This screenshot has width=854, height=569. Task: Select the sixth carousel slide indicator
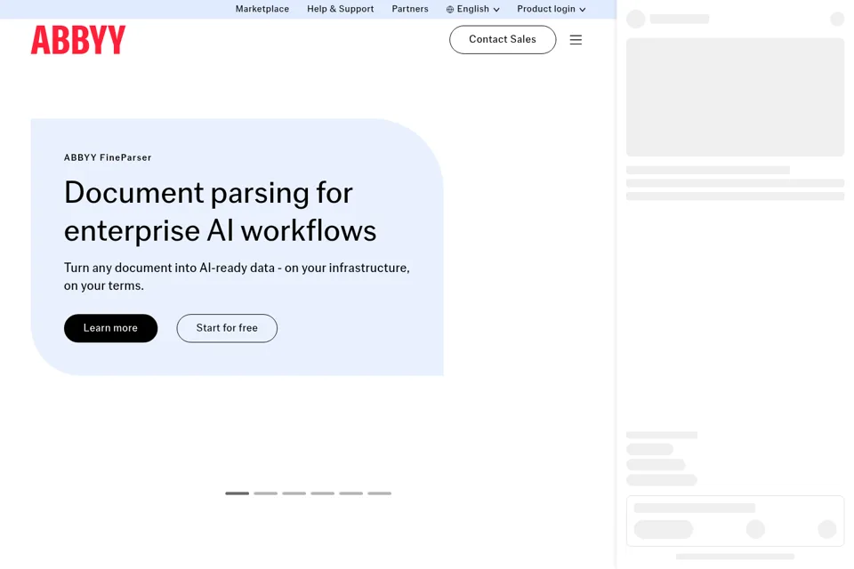[380, 493]
